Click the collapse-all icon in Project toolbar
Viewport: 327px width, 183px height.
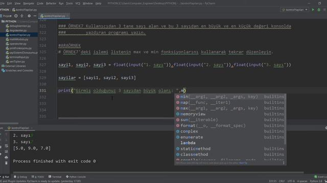[x=22, y=16]
